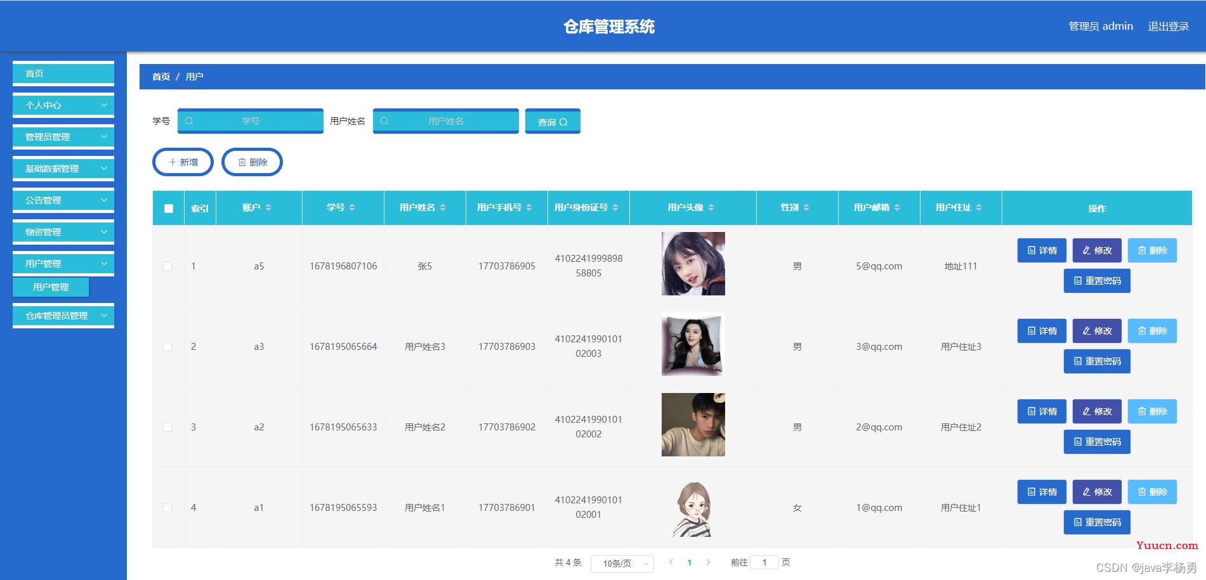
Task: Check the row checkbox for user a5
Action: click(167, 266)
